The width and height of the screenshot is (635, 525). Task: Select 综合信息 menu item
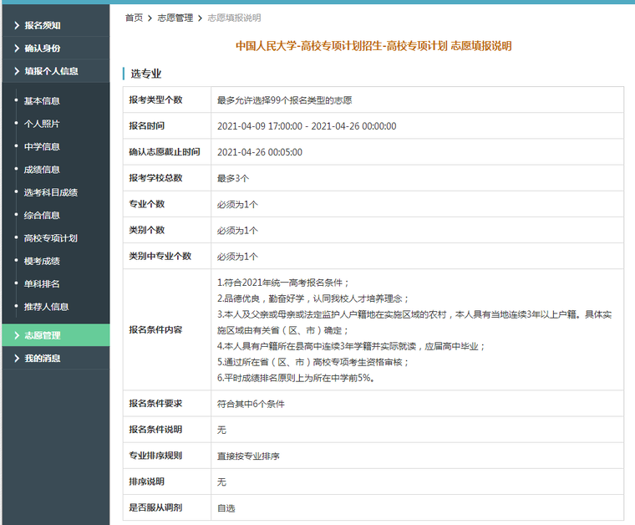[42, 215]
